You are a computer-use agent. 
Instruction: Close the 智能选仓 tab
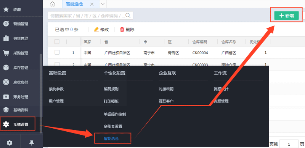point(92,4)
